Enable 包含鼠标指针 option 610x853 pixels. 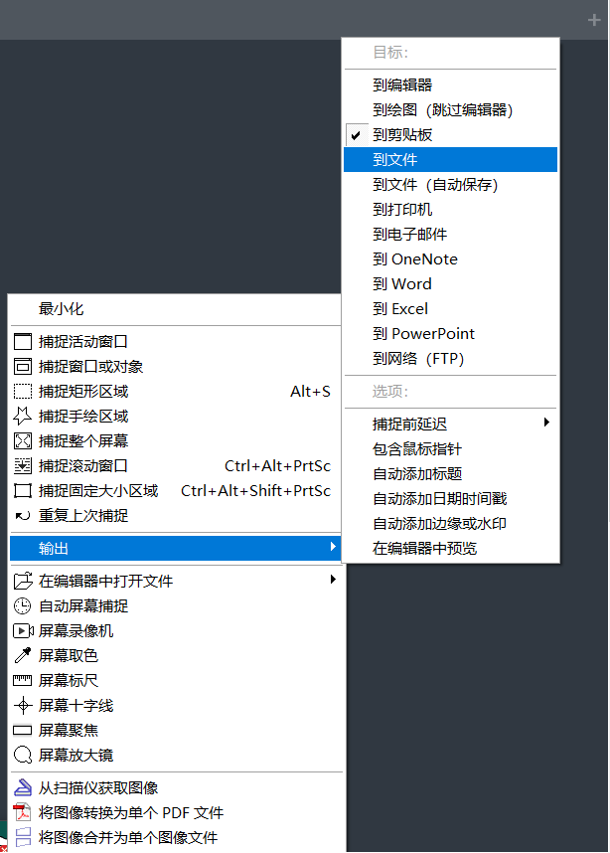[x=416, y=448]
